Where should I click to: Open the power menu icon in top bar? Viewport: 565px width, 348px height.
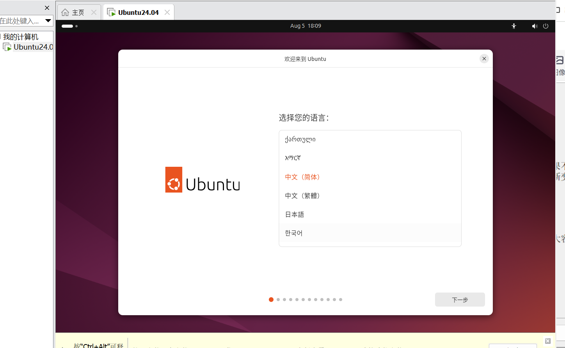(x=545, y=26)
